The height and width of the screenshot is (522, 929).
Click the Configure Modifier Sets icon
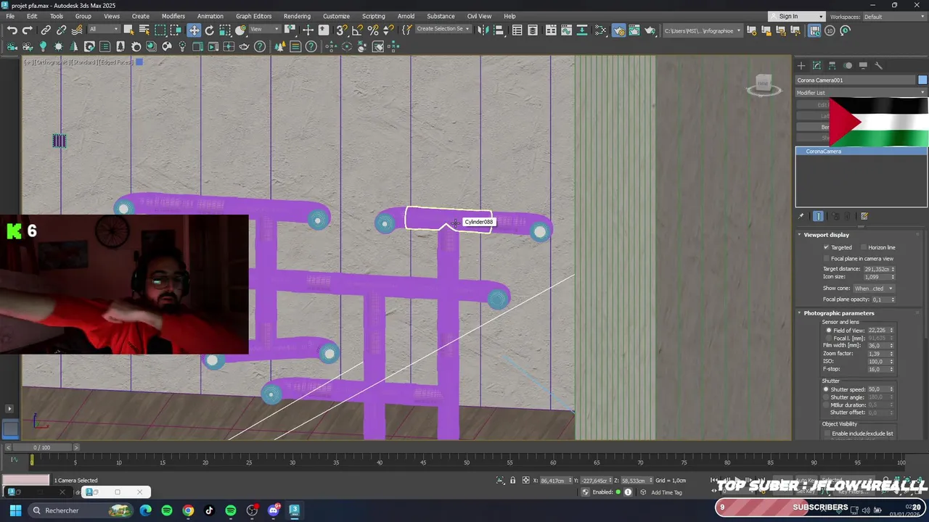(864, 216)
